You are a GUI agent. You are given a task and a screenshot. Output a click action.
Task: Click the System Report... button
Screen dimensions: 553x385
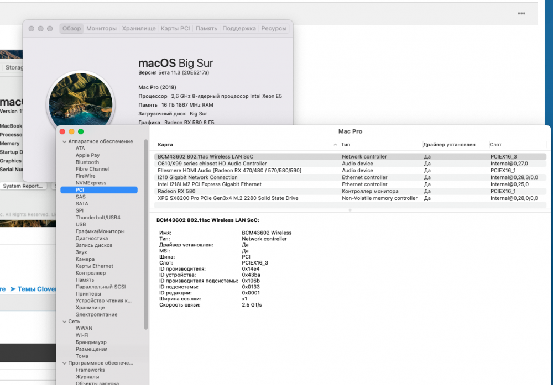click(x=23, y=186)
